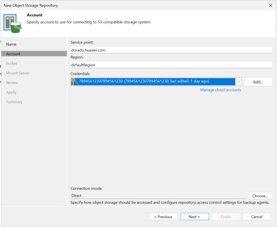The image size is (277, 227).
Task: Click Choose to set connection mode
Action: (260, 196)
